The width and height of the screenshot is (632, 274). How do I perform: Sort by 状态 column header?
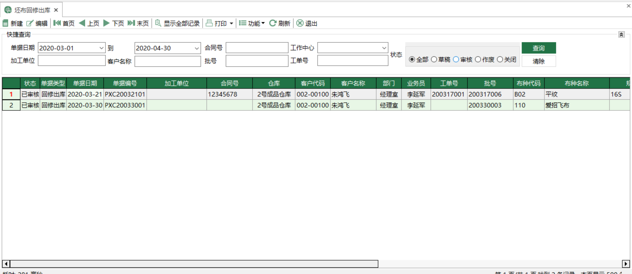(x=30, y=83)
